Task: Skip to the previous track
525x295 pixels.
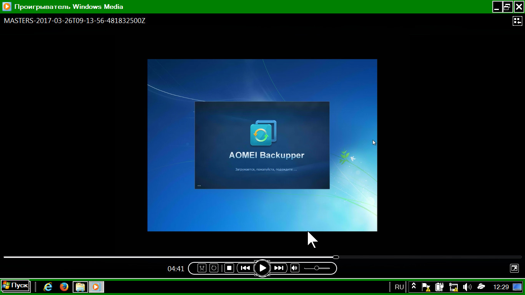Action: pyautogui.click(x=245, y=268)
